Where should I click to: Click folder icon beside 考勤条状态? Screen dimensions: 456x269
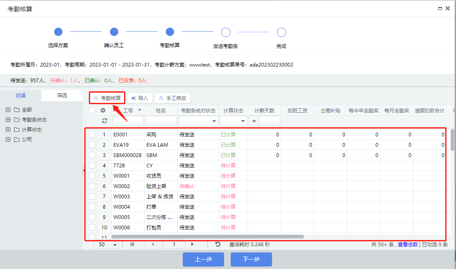[17, 119]
